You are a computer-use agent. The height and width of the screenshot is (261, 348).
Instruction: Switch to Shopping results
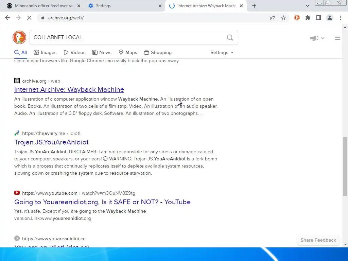pyautogui.click(x=158, y=53)
